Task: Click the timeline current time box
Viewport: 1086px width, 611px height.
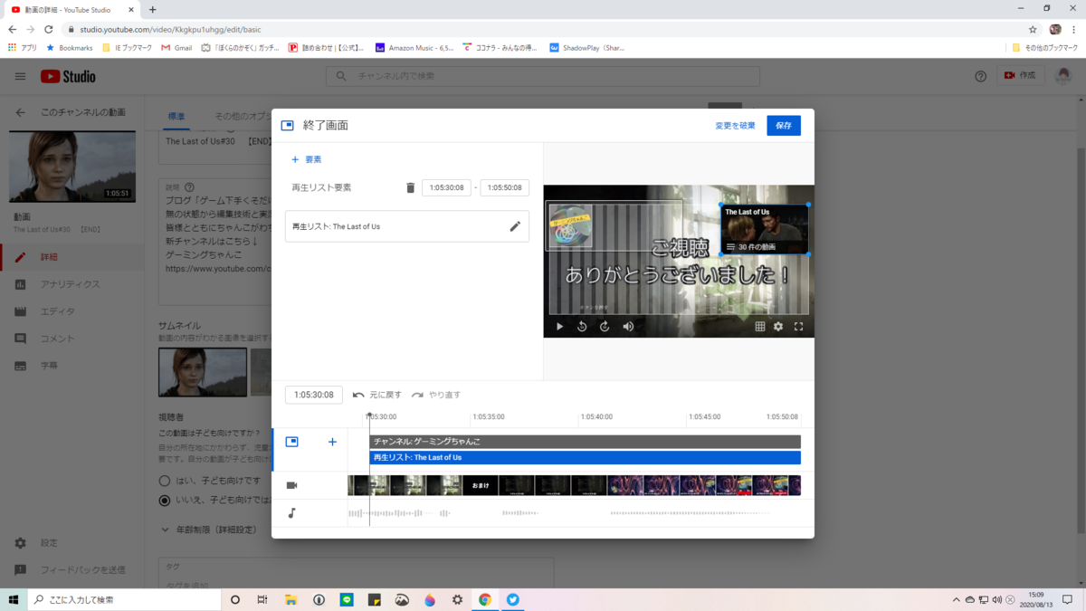Action: click(314, 395)
